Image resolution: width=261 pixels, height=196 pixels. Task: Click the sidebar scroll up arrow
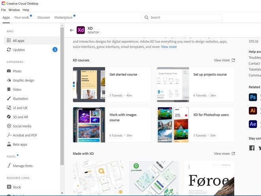click(x=62, y=25)
